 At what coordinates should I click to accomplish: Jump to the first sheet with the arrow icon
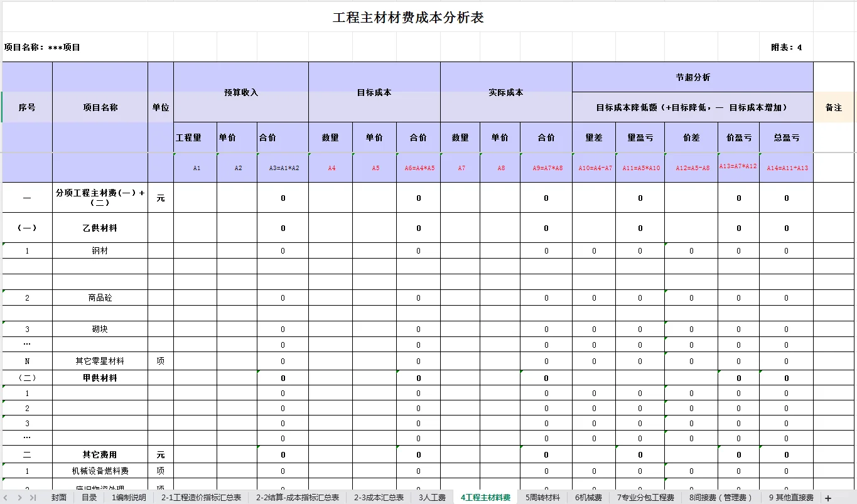[6, 496]
